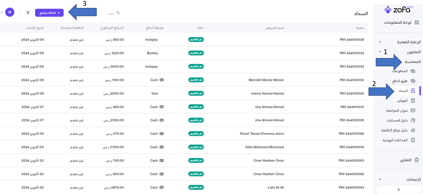Select the Chart of Accounts (دليل الحسابات) icon
The height and width of the screenshot is (194, 423).
click(x=413, y=120)
